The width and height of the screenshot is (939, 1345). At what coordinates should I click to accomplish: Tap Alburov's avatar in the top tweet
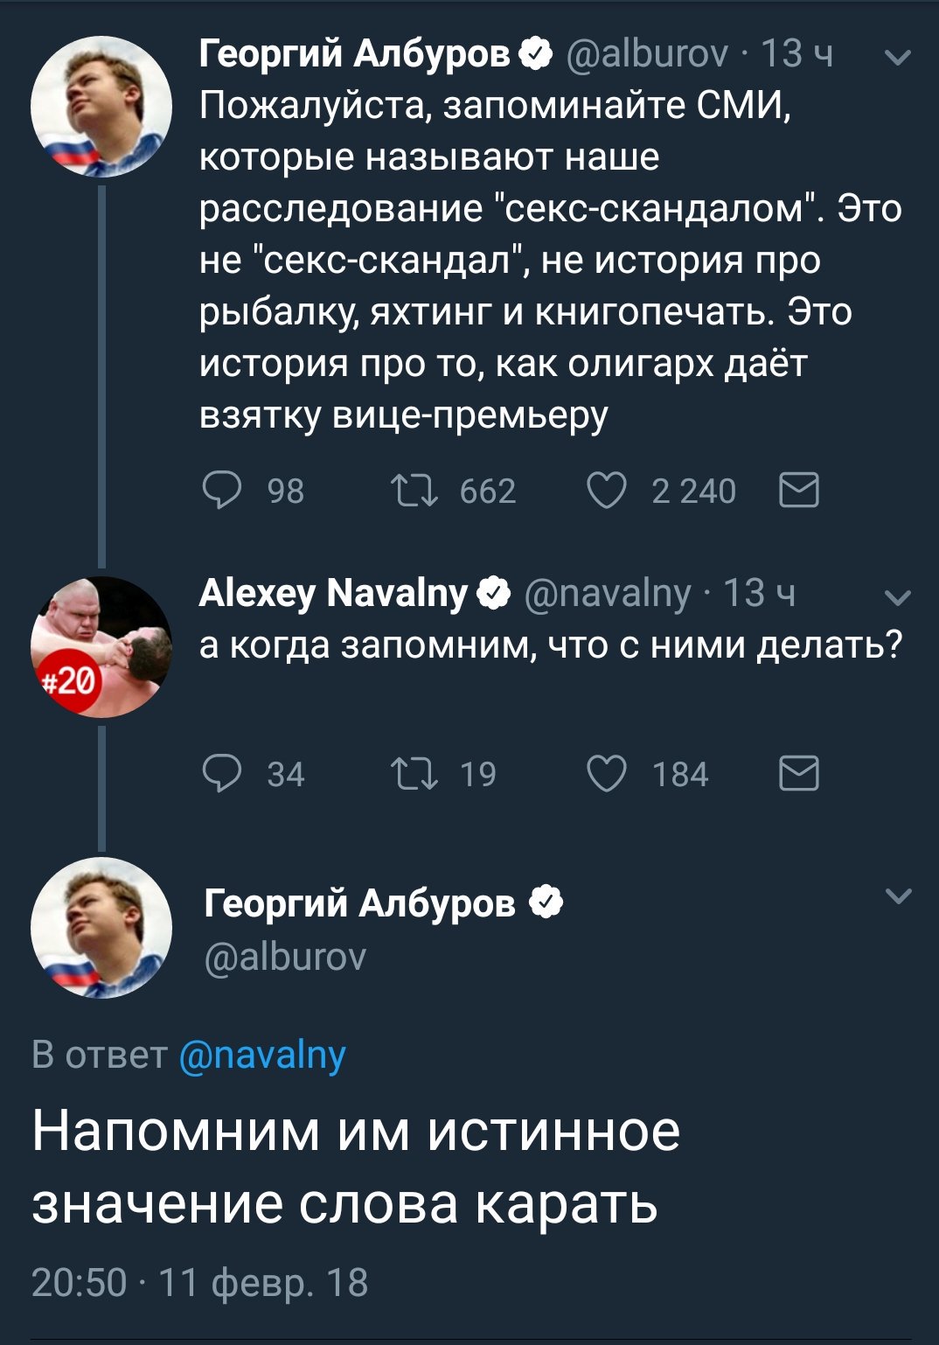(101, 107)
